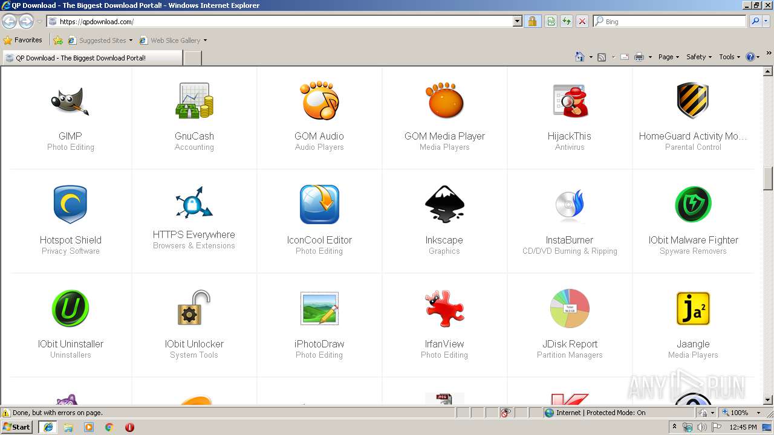This screenshot has width=774, height=435.
Task: Expand the Suggested Sites dropdown
Action: point(131,40)
